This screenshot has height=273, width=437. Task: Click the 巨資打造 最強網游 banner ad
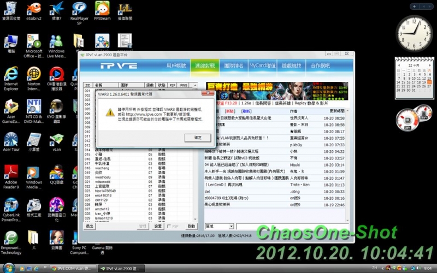(277, 91)
